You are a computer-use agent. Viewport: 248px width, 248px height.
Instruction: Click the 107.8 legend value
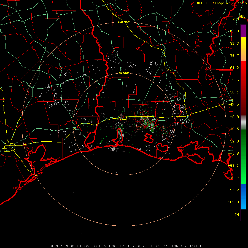pos(233,31)
